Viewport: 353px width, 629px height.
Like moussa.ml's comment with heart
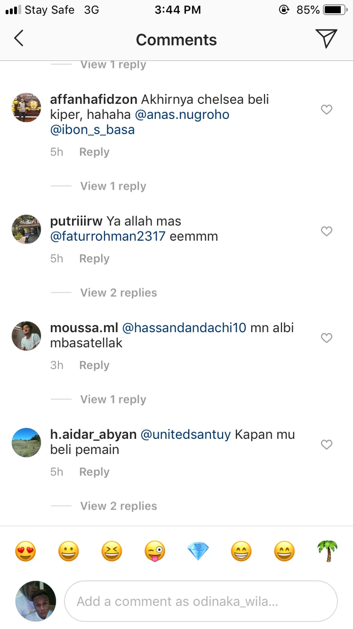pos(327,338)
